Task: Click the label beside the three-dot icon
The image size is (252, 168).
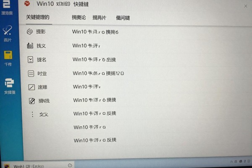Action: 44,114
